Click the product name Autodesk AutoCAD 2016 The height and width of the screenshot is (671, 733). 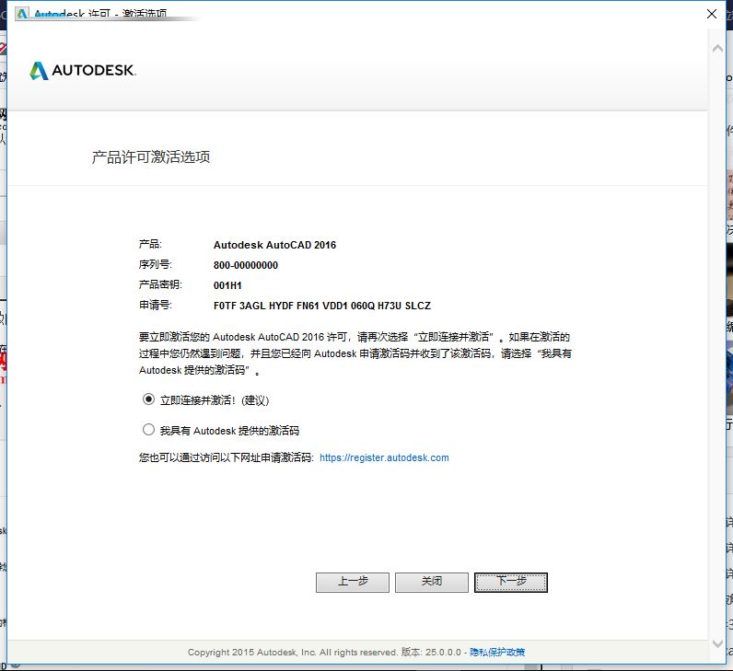274,245
